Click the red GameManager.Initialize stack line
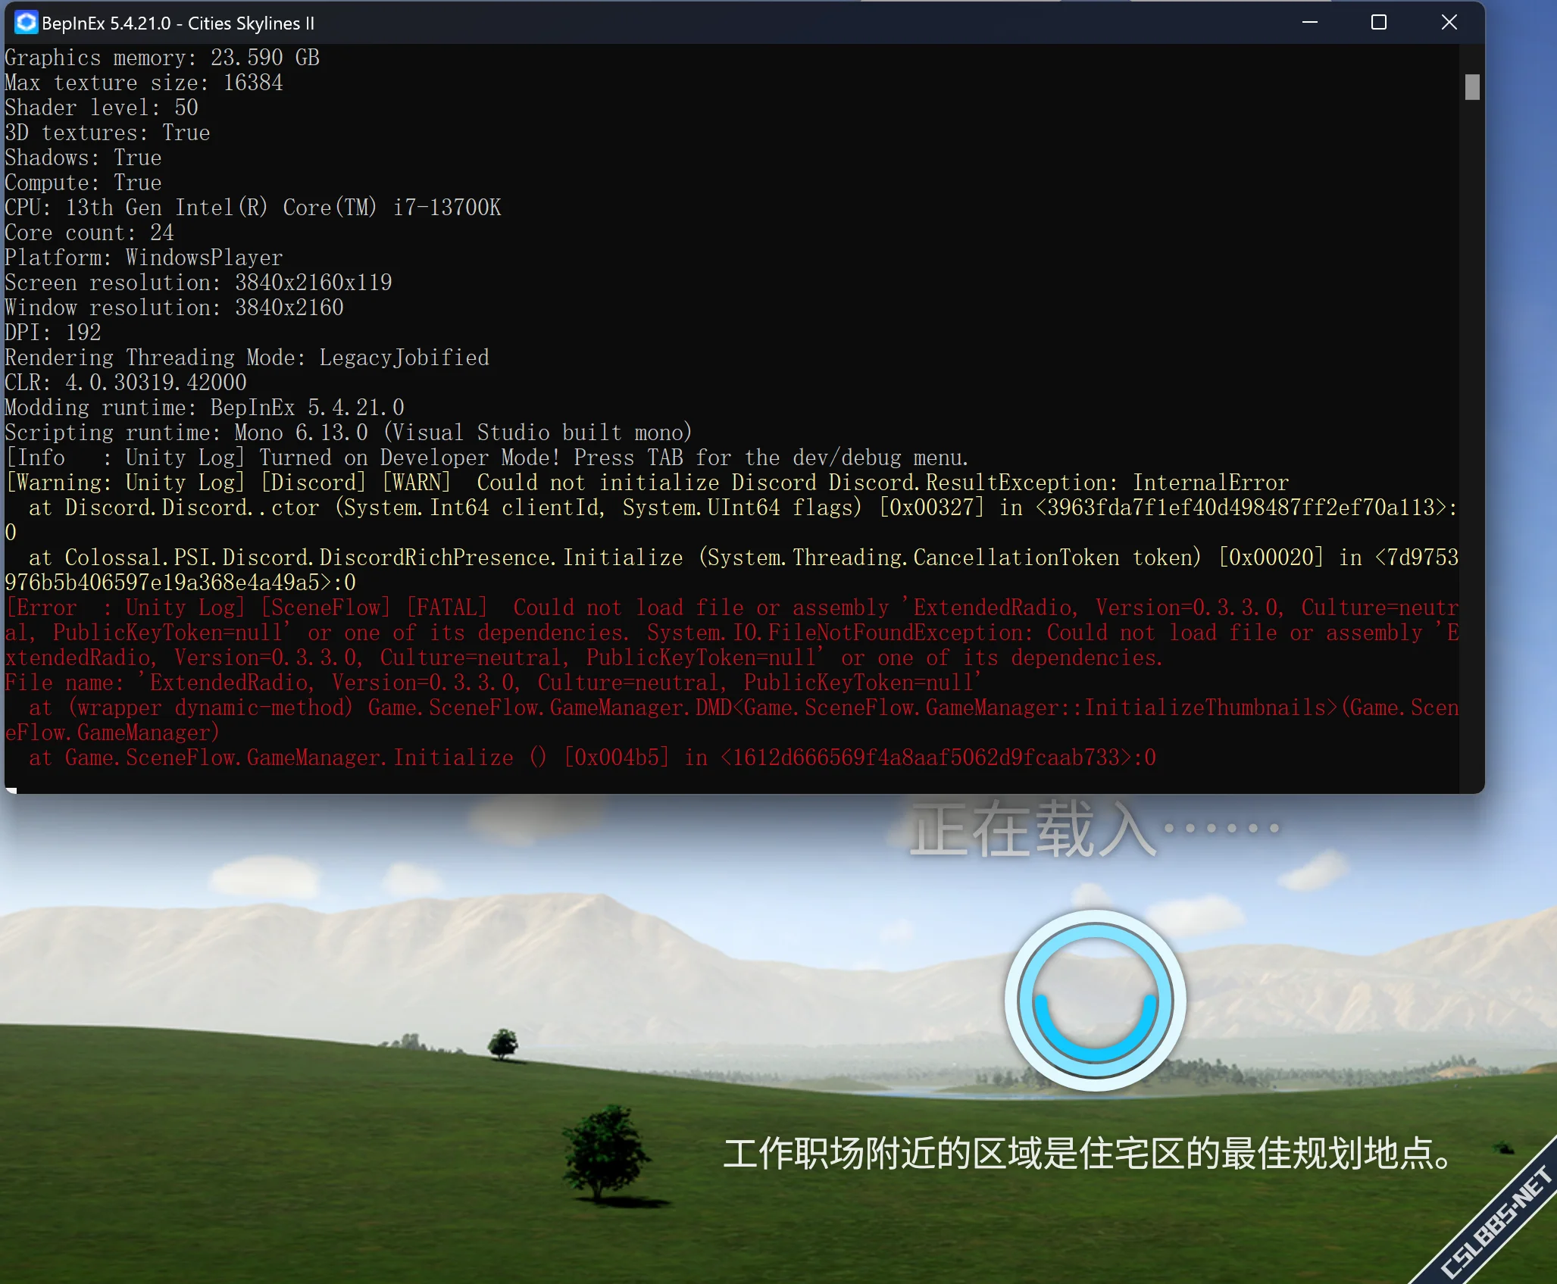This screenshot has height=1284, width=1557. [x=592, y=758]
